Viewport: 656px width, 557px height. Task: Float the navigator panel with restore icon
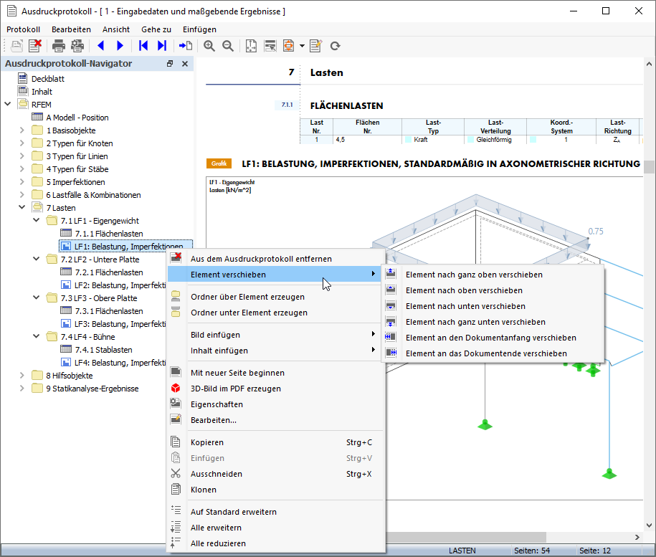[170, 64]
